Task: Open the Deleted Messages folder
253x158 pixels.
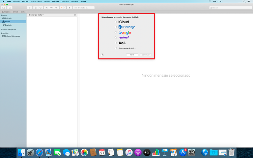Action: point(13,36)
